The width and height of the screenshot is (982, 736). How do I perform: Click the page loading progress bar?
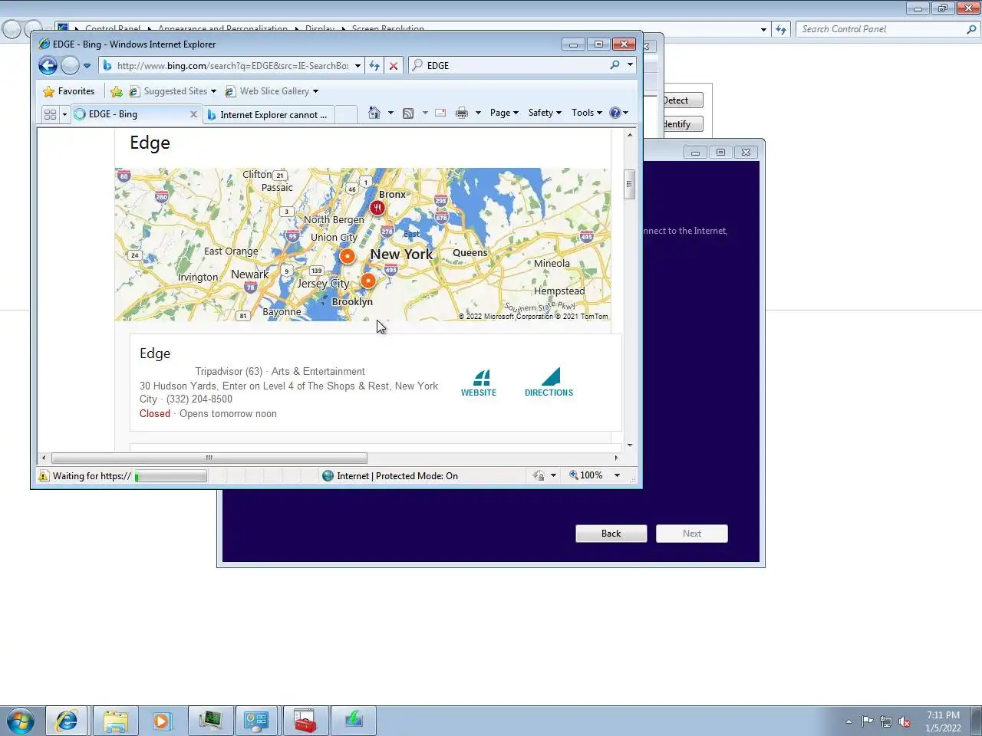(170, 476)
